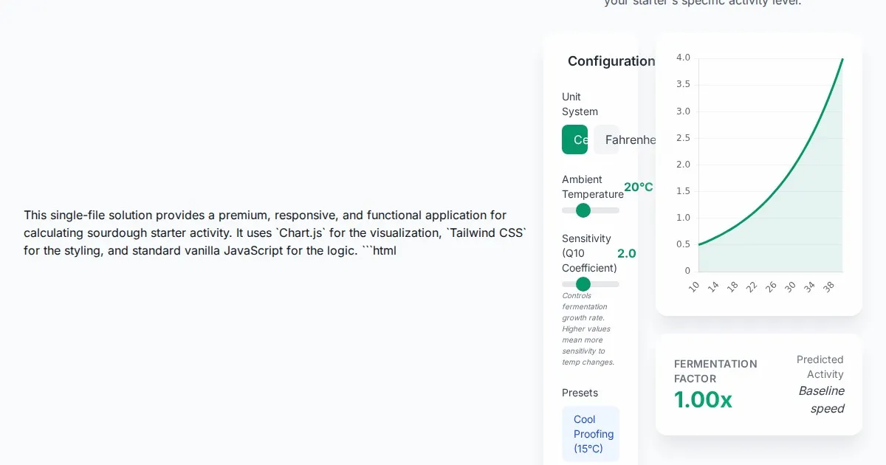Image resolution: width=886 pixels, height=465 pixels.
Task: Click the Configuration panel heading
Action: point(611,61)
